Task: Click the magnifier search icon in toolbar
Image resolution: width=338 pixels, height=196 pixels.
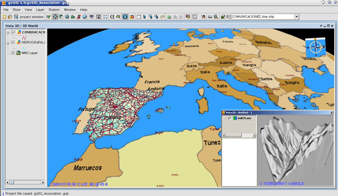Action: [x=216, y=17]
